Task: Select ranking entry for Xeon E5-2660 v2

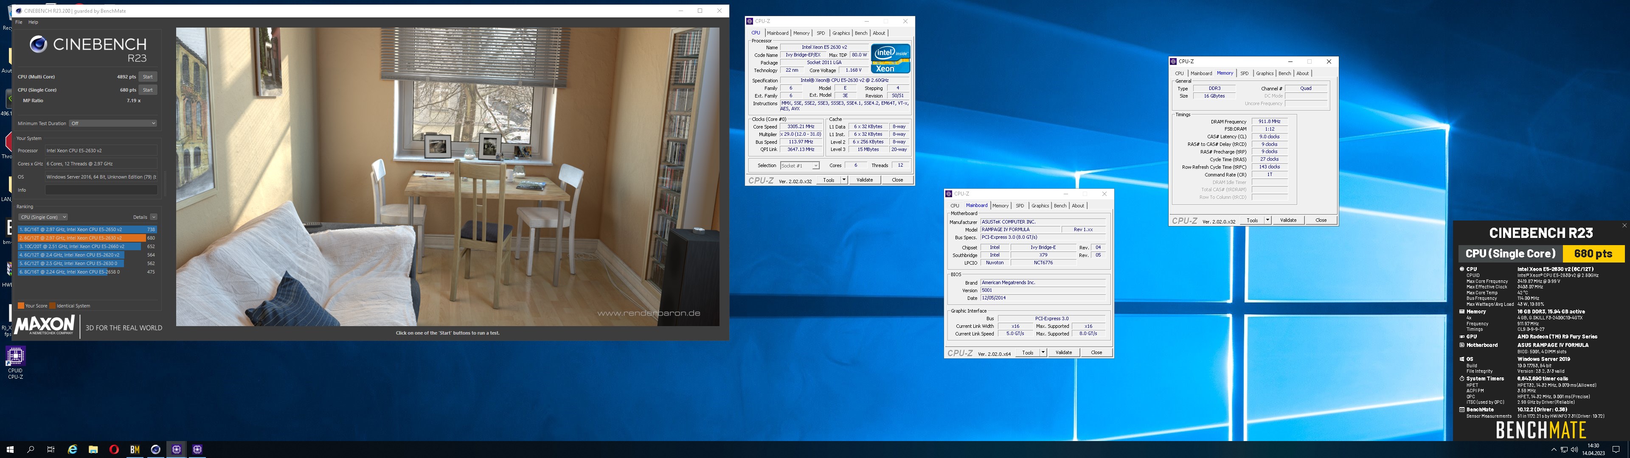Action: pyautogui.click(x=87, y=247)
